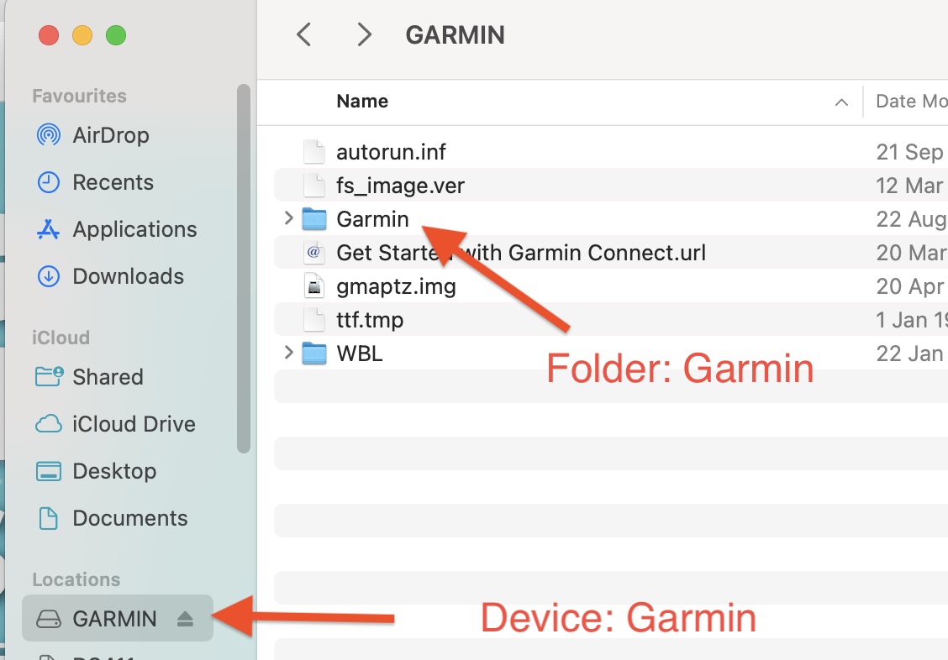948x660 pixels.
Task: Click the ttf.tmp file name
Action: coord(370,320)
